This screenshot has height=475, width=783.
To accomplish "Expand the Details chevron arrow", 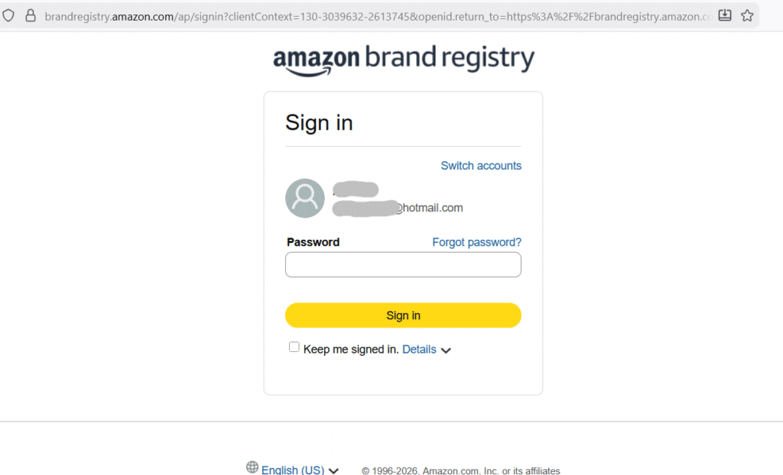I will [x=446, y=351].
